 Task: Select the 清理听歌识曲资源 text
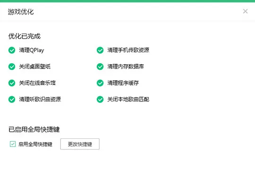(40, 99)
